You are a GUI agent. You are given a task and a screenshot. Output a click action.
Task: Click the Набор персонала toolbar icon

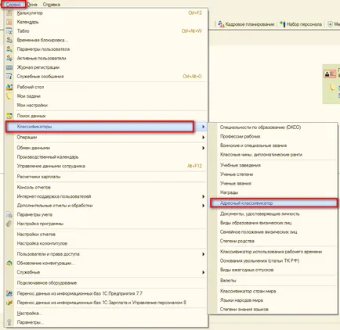283,24
